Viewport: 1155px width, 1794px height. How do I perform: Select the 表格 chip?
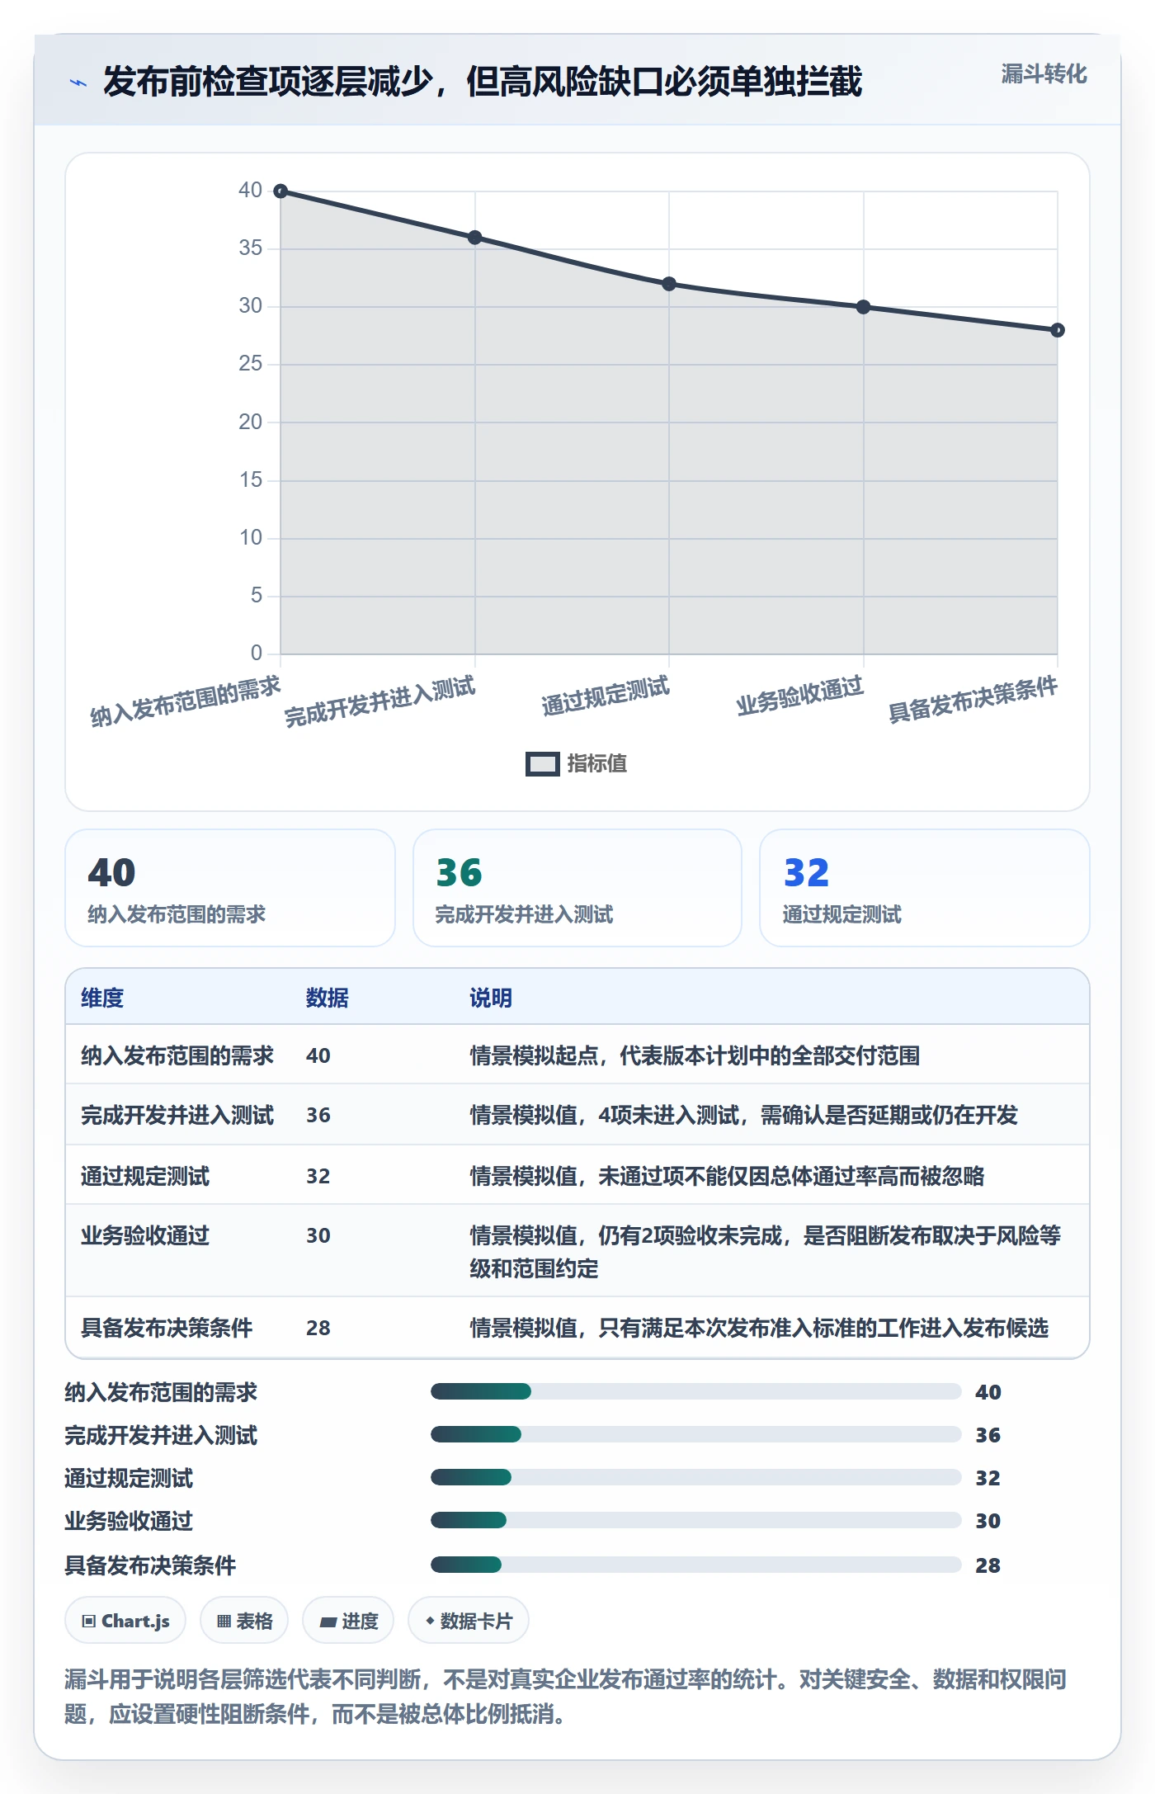(x=244, y=1621)
